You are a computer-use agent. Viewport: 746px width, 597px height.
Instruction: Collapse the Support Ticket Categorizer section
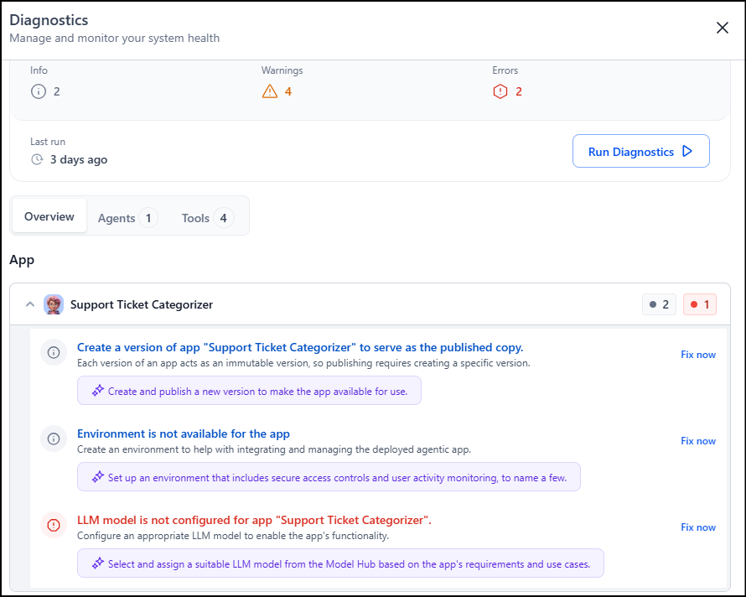[30, 304]
